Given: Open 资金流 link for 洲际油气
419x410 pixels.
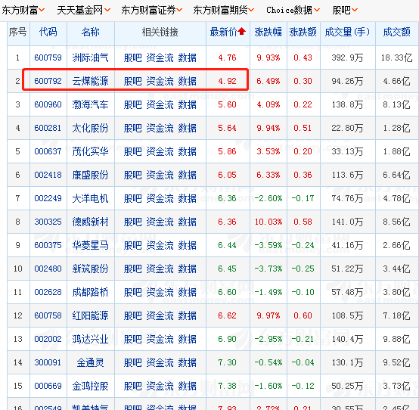Looking at the screenshot, I should point(160,57).
